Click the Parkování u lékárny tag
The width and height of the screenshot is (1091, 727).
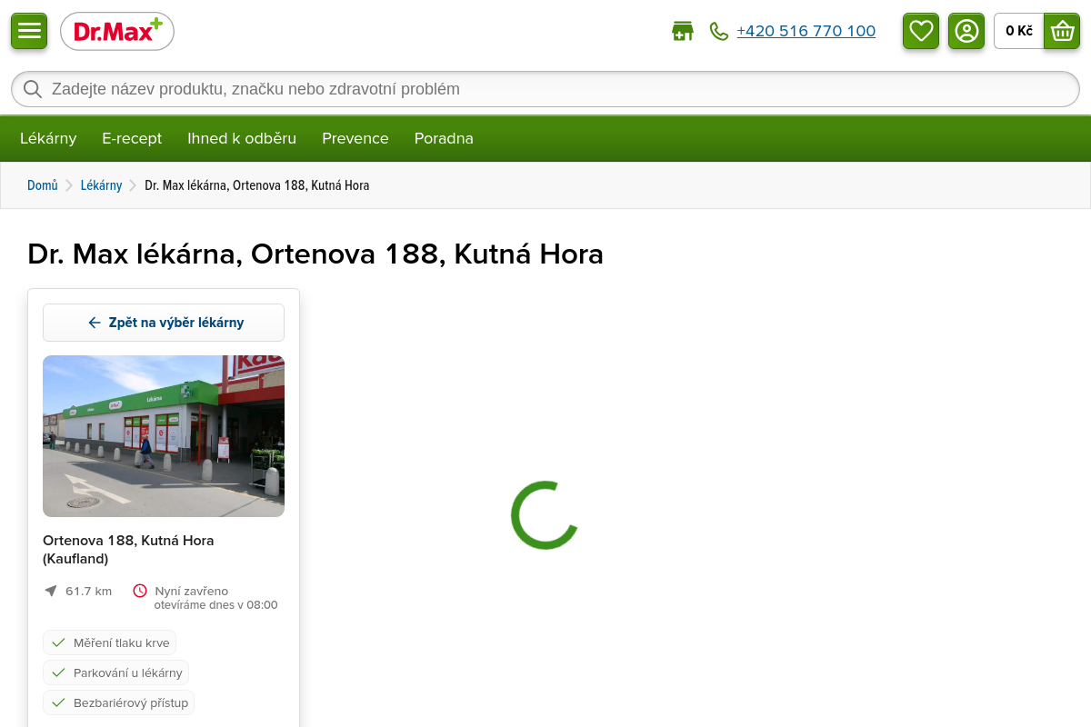pos(116,672)
